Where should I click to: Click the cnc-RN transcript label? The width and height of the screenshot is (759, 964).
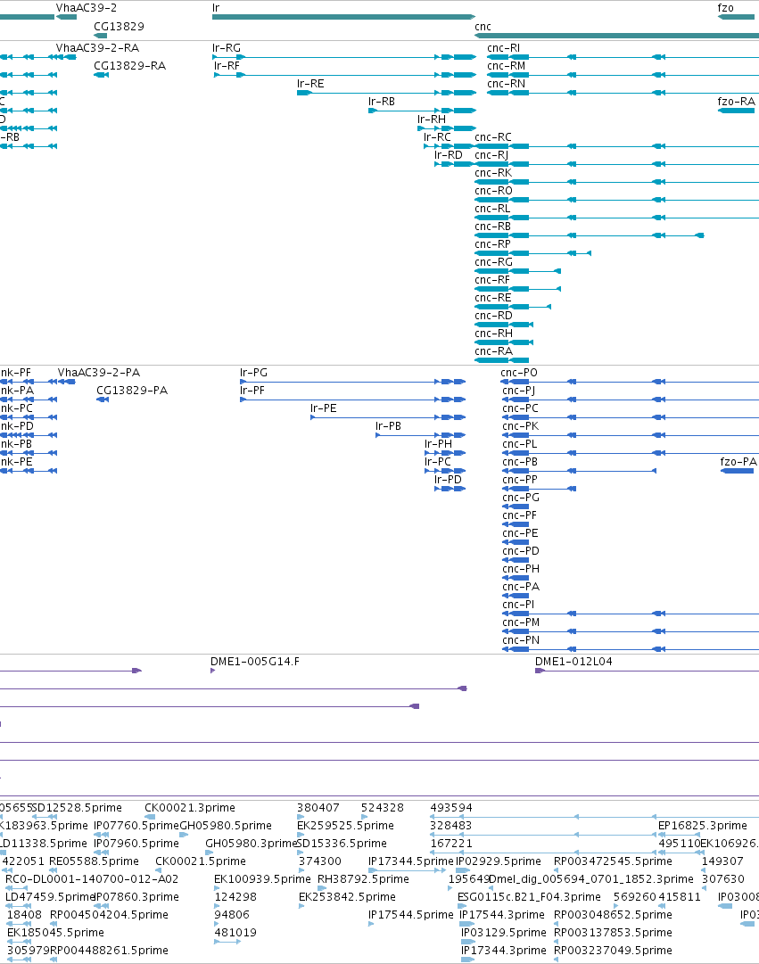click(x=507, y=84)
